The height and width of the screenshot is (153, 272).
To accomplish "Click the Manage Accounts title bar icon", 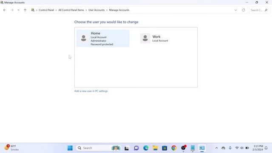I will 2,3.
